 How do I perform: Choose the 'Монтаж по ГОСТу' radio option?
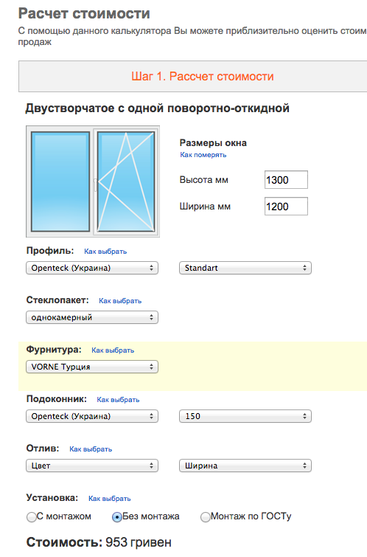point(205,517)
